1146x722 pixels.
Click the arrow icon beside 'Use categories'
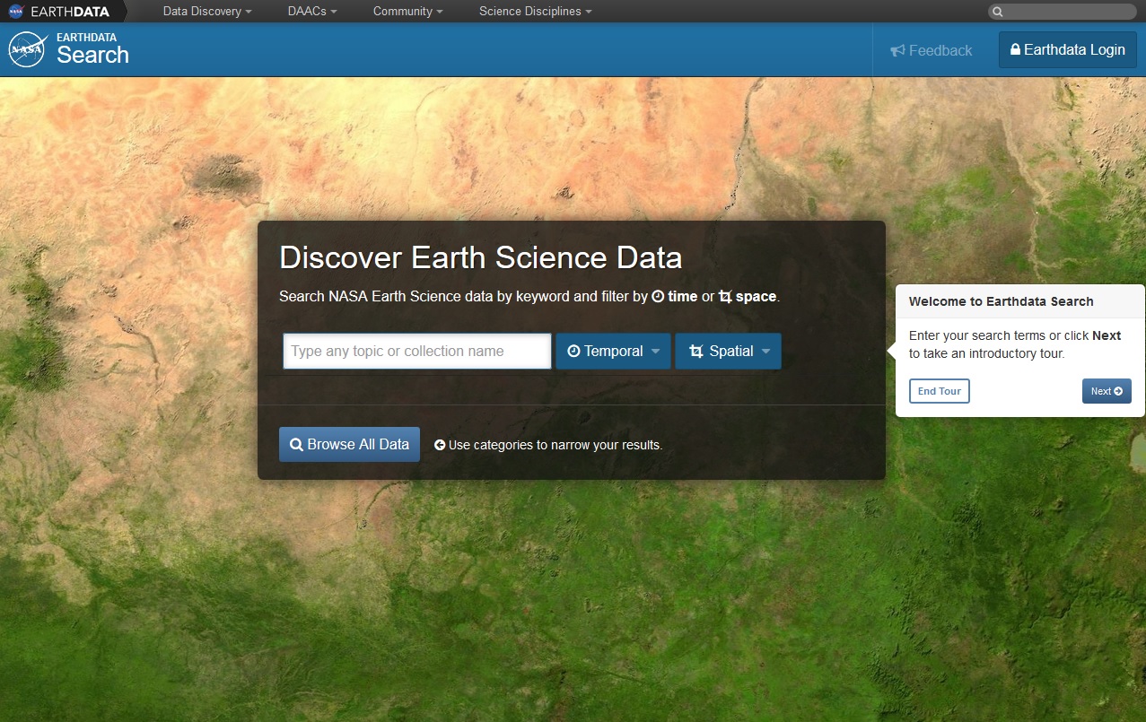[440, 445]
